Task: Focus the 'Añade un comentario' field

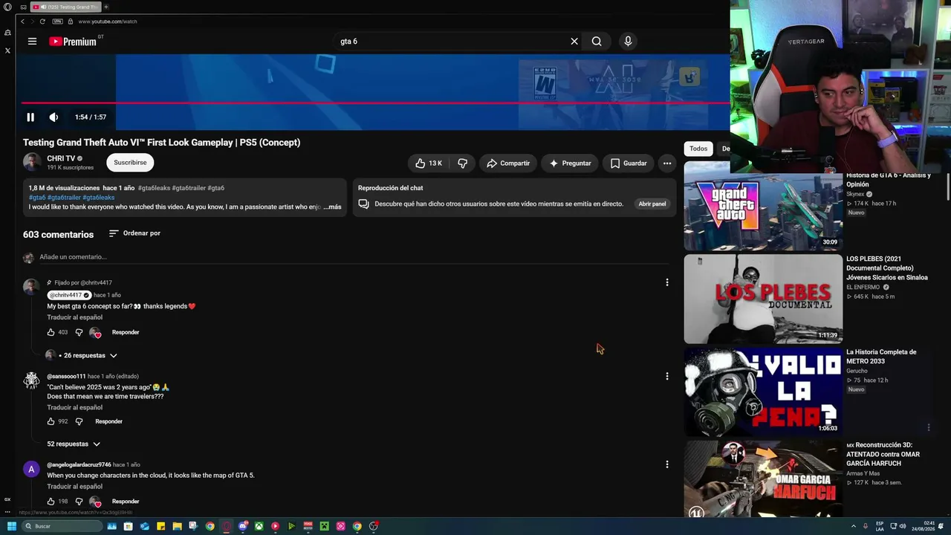Action: pyautogui.click(x=355, y=257)
